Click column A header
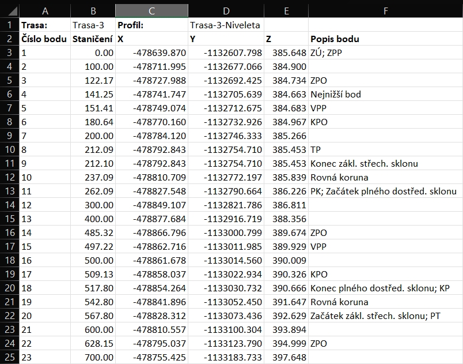The width and height of the screenshot is (463, 364). pos(45,10)
